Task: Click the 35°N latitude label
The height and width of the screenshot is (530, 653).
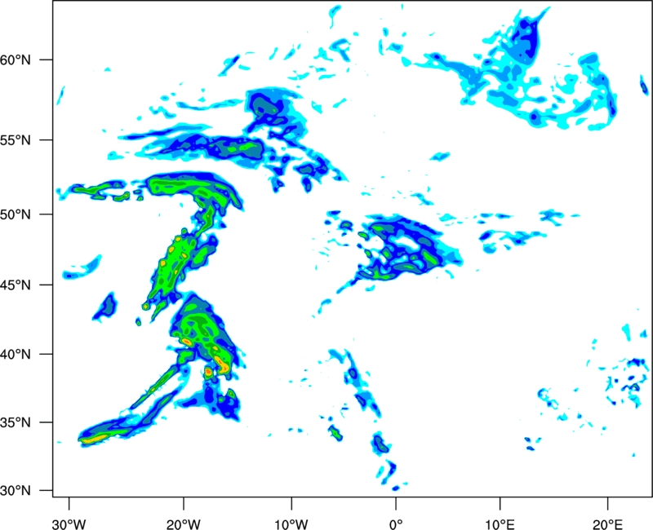Action: click(16, 422)
